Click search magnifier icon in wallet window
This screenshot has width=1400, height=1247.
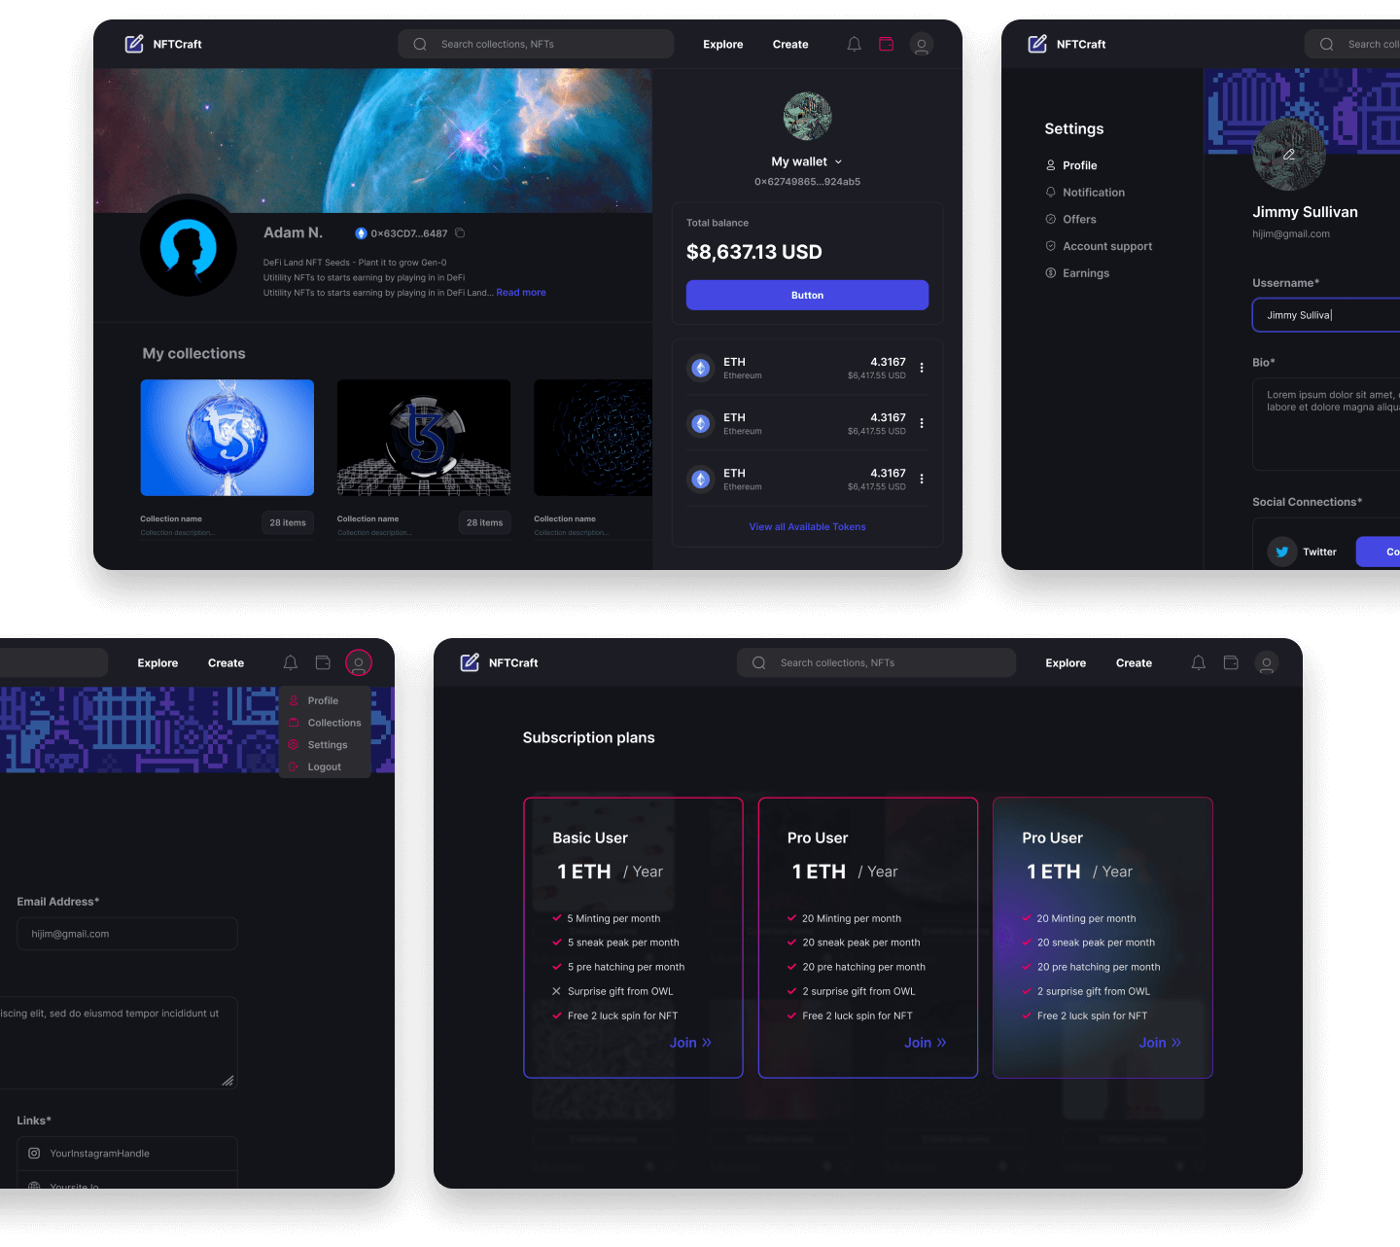coord(420,44)
